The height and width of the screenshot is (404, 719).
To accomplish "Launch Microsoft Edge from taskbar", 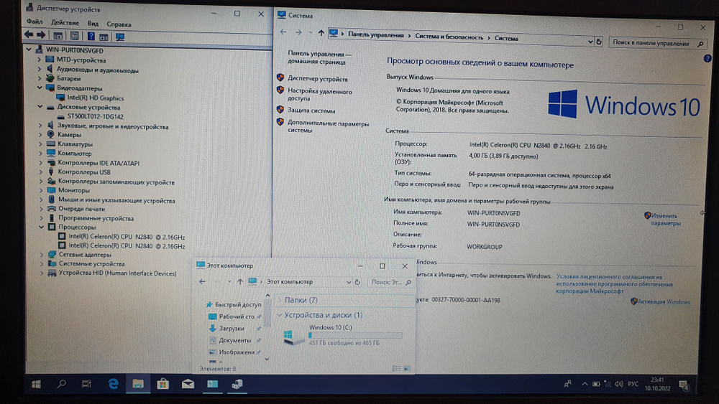I will pos(113,384).
